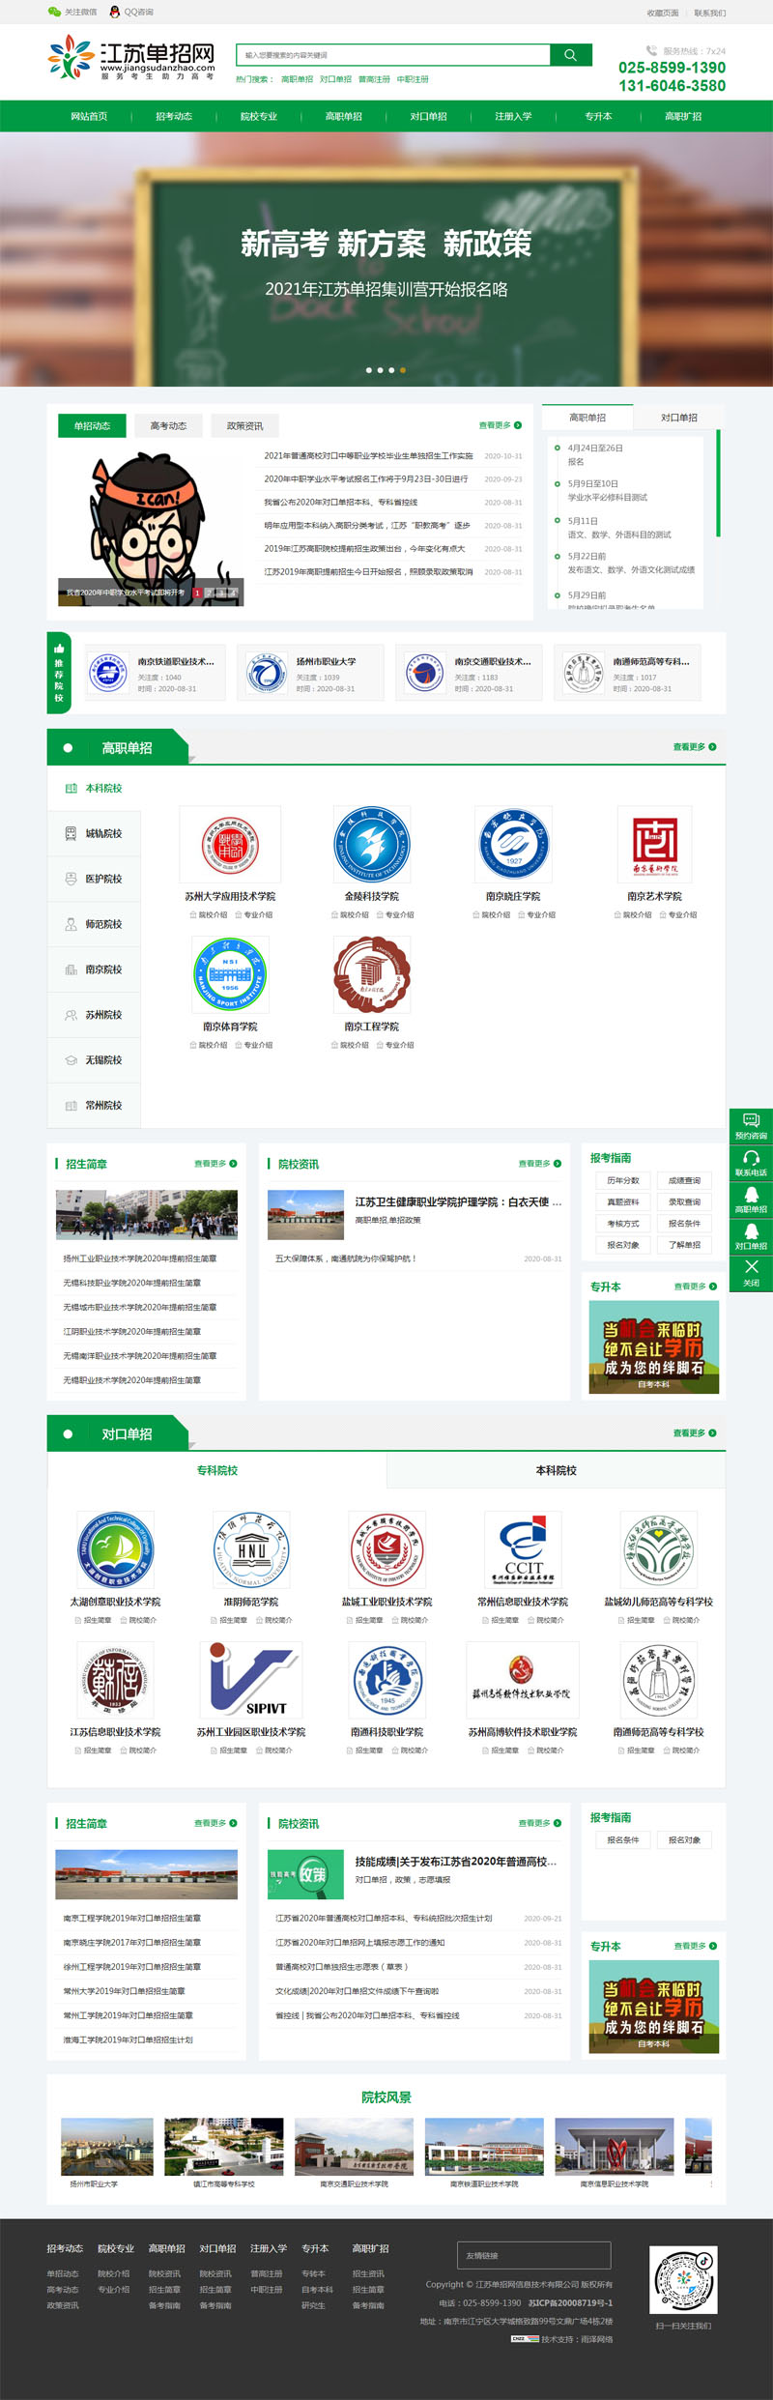Click the 联系电话 headset icon
This screenshot has width=773, height=2400.
point(751,1162)
